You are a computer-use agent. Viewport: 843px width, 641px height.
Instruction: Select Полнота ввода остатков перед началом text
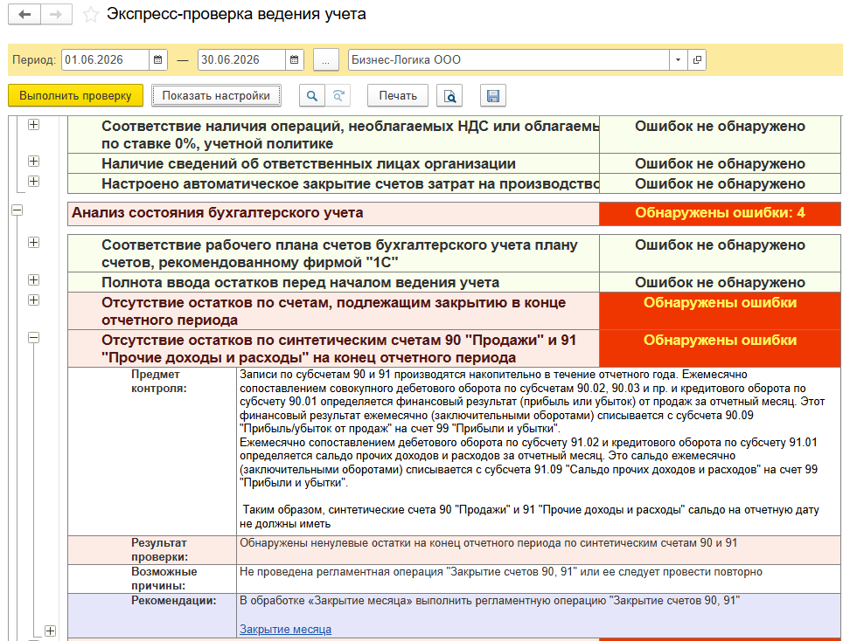point(301,282)
